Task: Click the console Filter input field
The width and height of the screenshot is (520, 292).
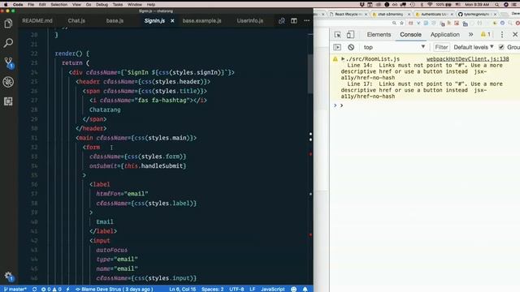Action: click(441, 47)
